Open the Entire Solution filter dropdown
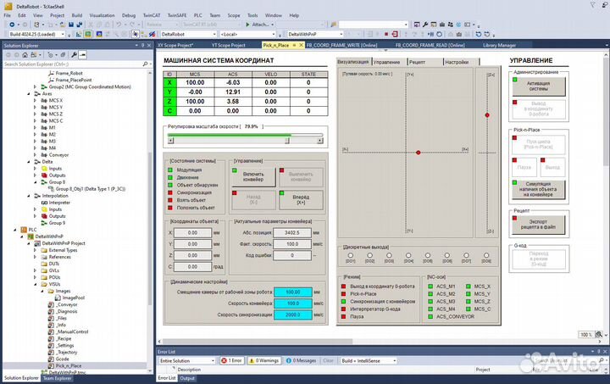The width and height of the screenshot is (610, 384). (x=186, y=360)
